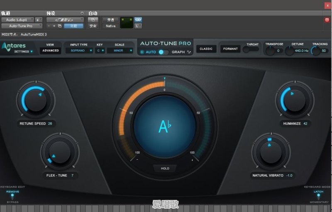Screen dimensions: 332x212
Task: Click the Retune Speed value 26
Action: point(50,124)
